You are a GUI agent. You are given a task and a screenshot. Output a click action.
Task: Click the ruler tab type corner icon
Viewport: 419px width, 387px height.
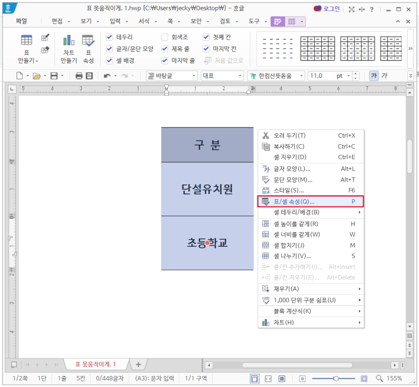pyautogui.click(x=12, y=89)
